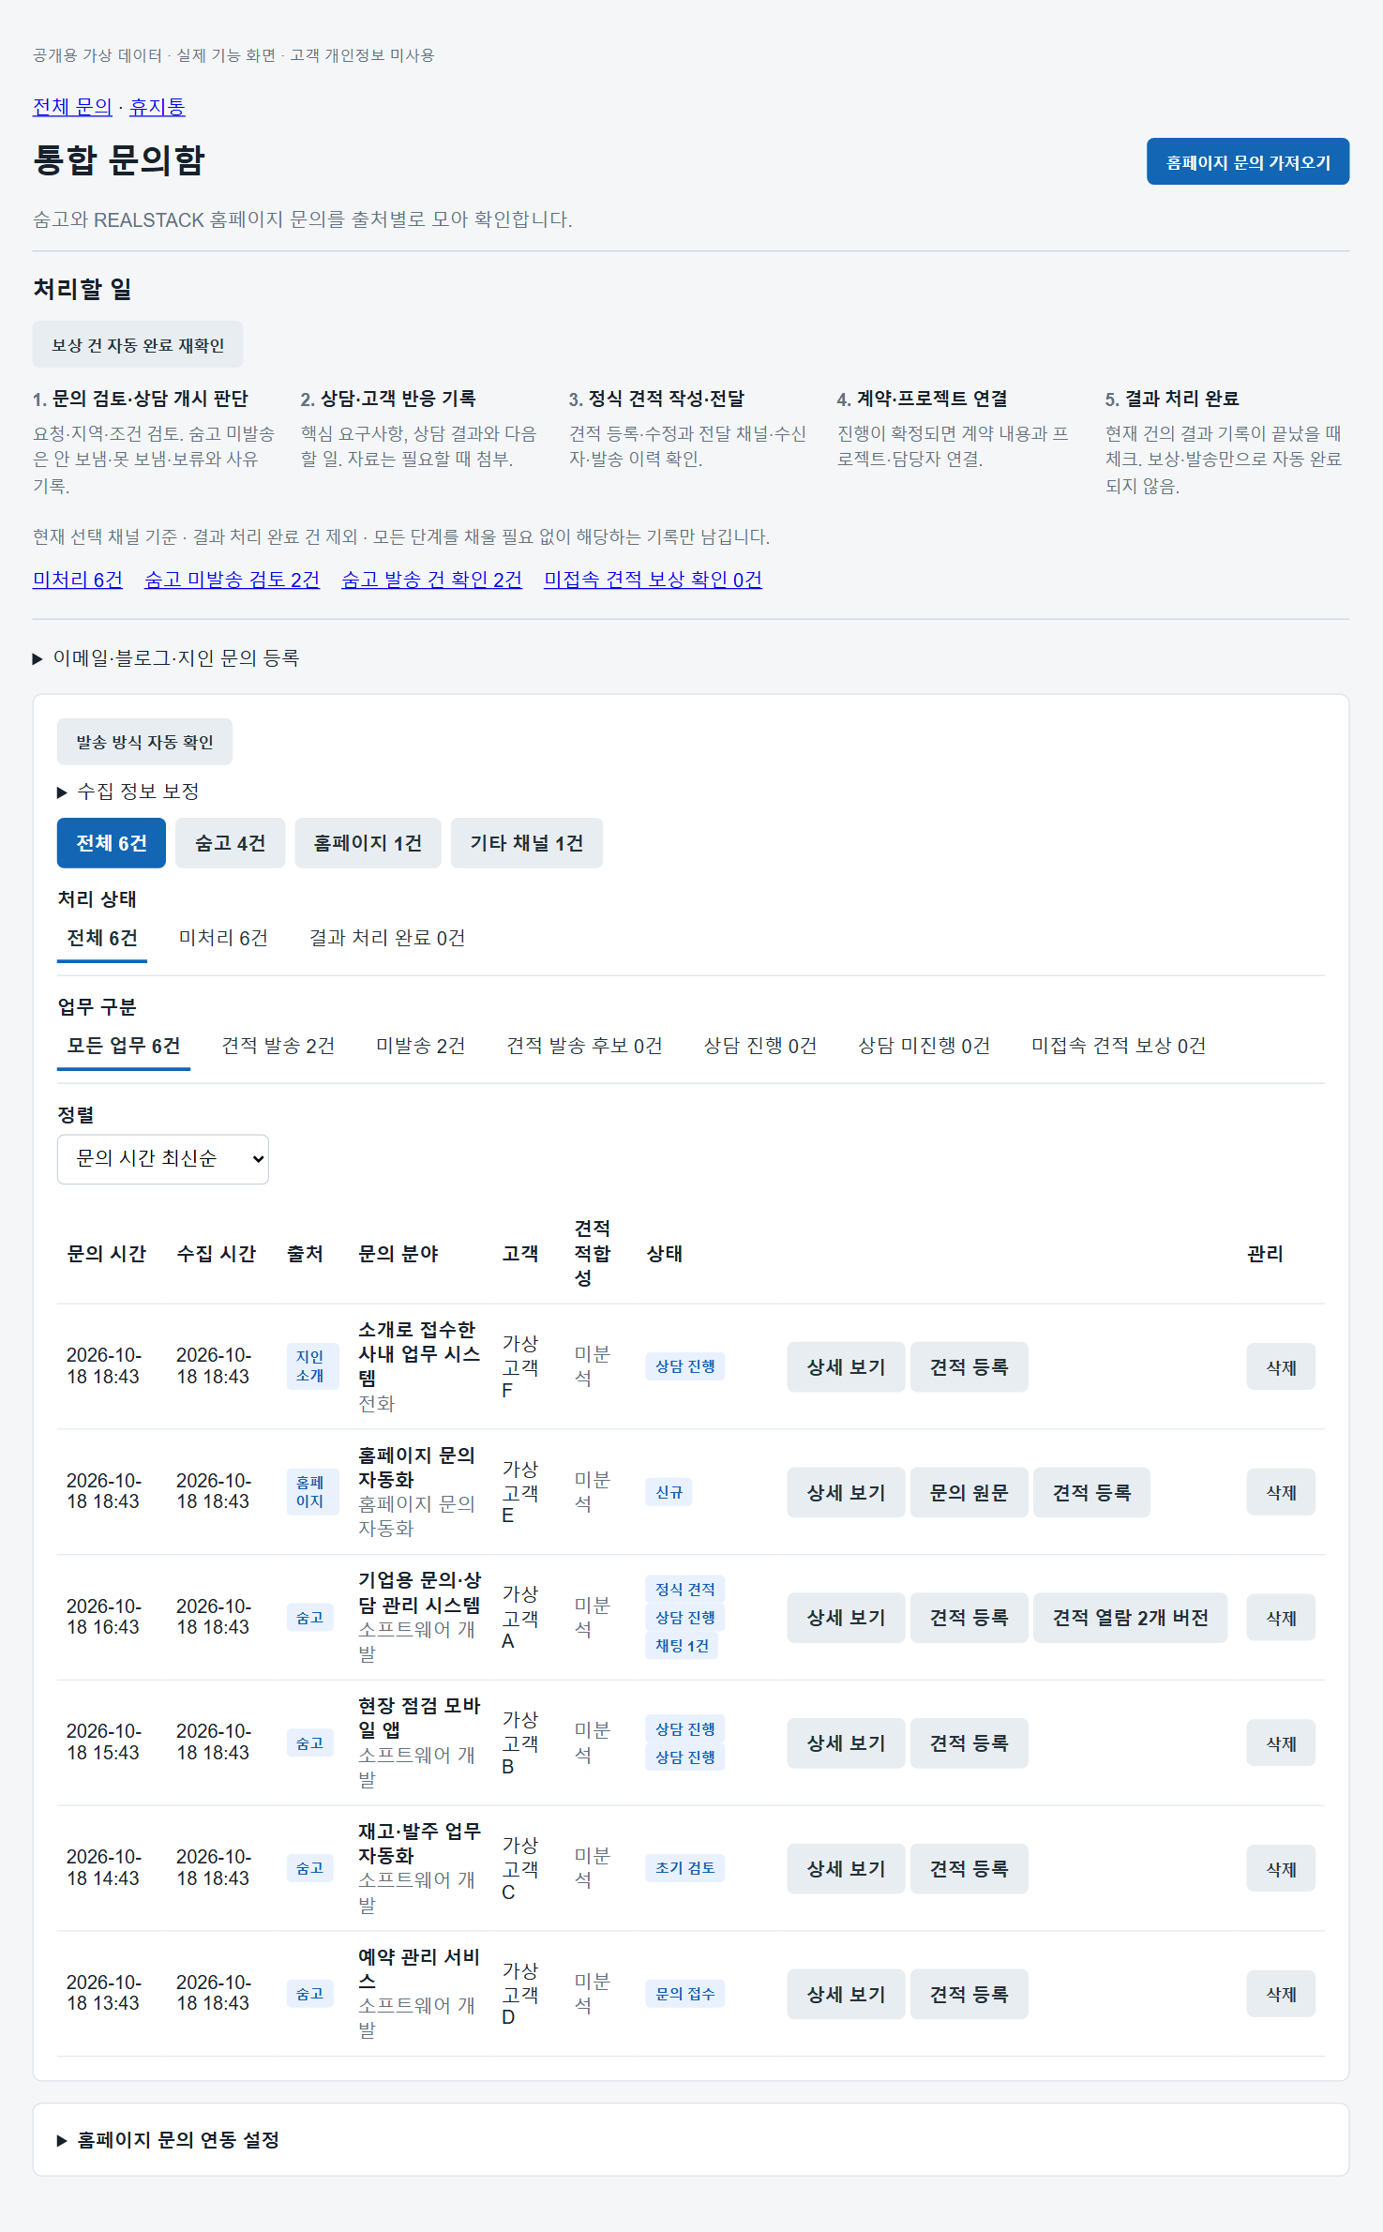Delete the 가상 고객 C inquiry
Screen dimensions: 1383x2232
click(1281, 1869)
